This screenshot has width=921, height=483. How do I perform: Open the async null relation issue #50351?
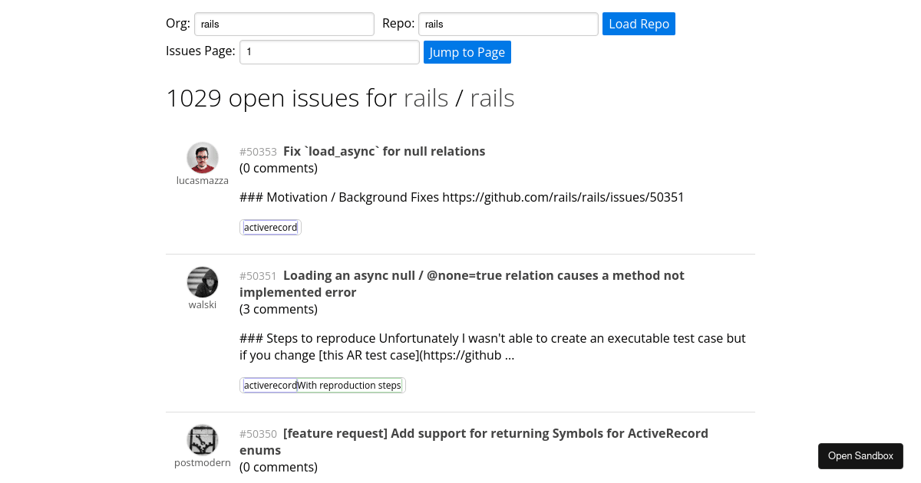(x=461, y=284)
